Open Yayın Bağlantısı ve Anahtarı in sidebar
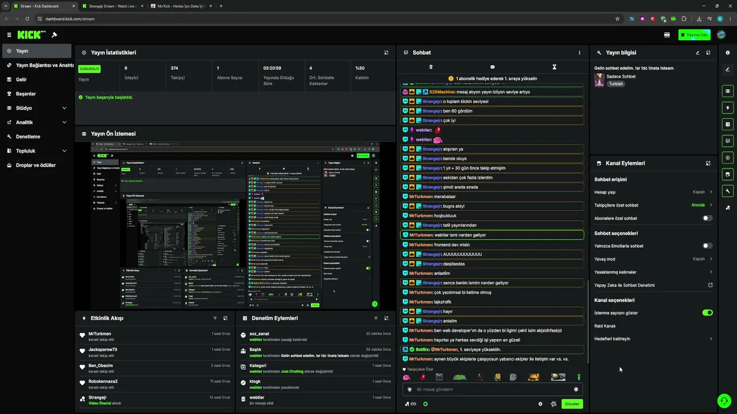 click(37, 65)
